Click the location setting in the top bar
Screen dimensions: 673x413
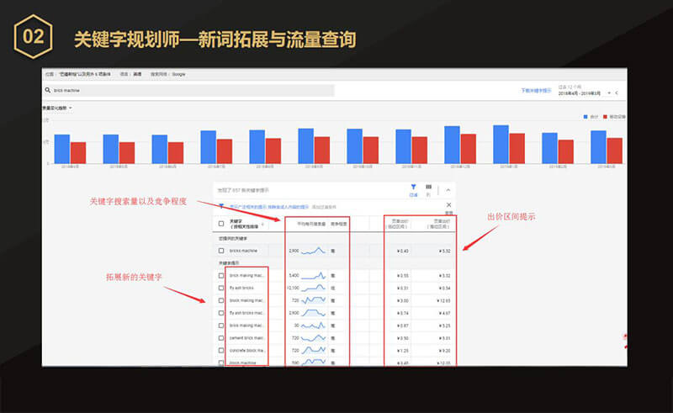pos(78,74)
